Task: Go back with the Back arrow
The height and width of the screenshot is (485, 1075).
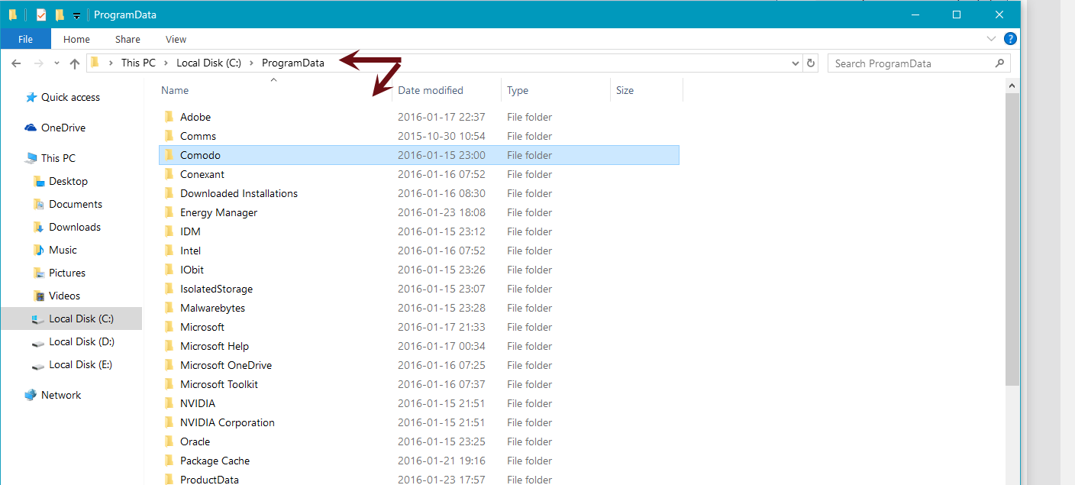Action: (17, 63)
